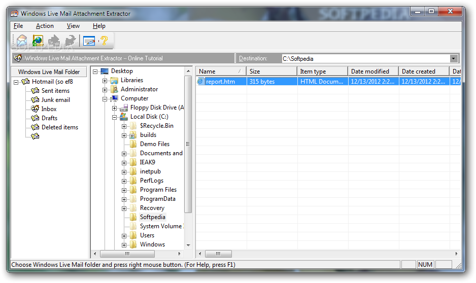The image size is (476, 283).
Task: Click the open-envelope mail toolbar icon
Action: (x=22, y=41)
